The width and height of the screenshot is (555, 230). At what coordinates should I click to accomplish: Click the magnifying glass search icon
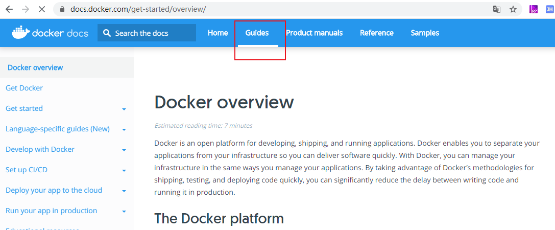[x=107, y=33]
